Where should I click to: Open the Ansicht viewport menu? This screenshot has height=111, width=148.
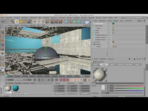10,25
